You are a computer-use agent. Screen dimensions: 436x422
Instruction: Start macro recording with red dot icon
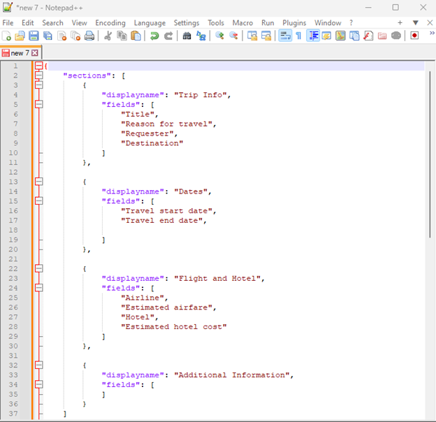point(414,36)
